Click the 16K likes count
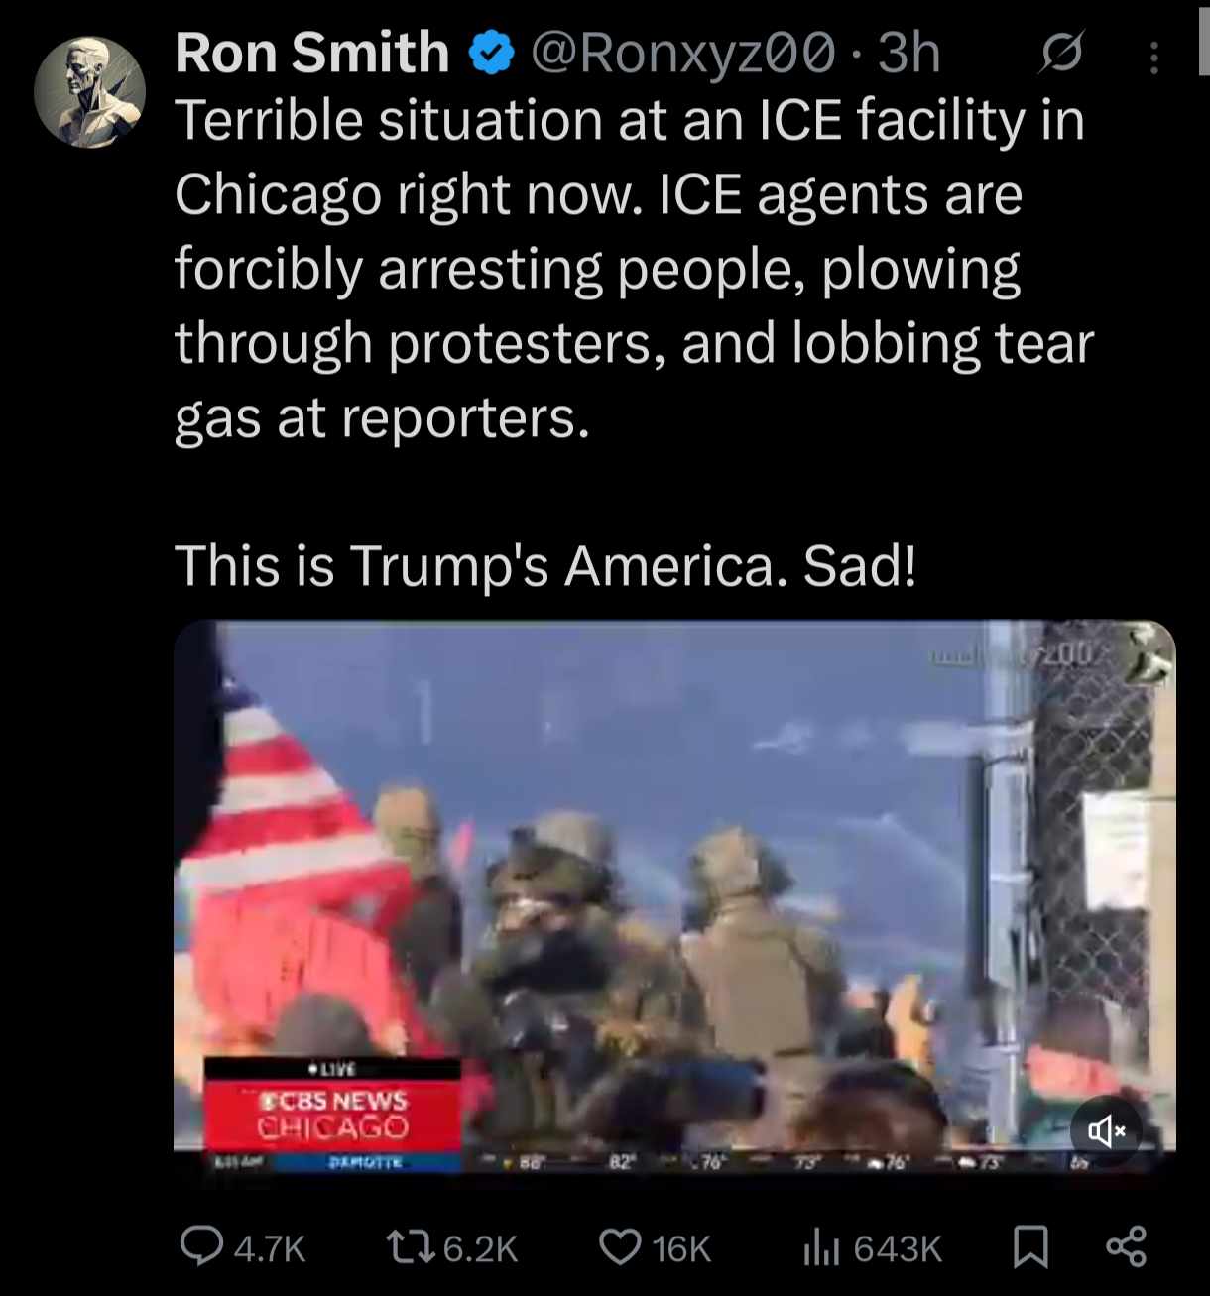Viewport: 1210px width, 1296px height. 682,1248
